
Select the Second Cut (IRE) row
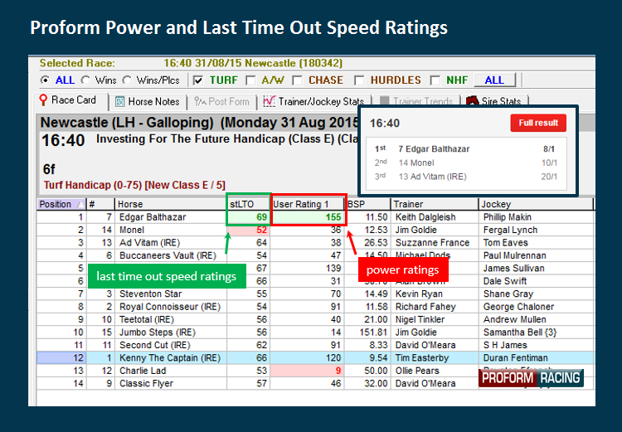[x=315, y=345]
